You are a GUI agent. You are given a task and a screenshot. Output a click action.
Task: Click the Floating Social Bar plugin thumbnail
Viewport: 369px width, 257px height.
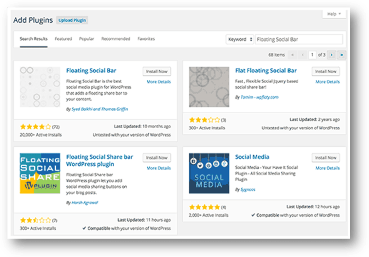point(40,87)
